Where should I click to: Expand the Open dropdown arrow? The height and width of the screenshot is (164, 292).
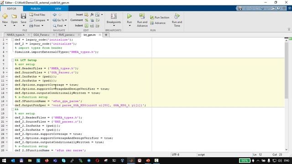click(x=14, y=26)
